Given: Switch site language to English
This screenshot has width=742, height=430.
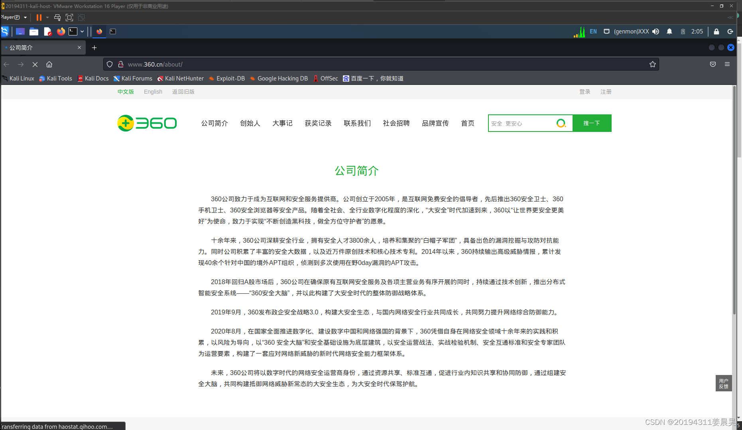Looking at the screenshot, I should (x=153, y=92).
